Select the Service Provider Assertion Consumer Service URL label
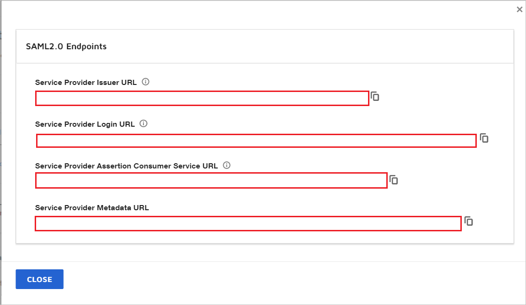Image resolution: width=526 pixels, height=305 pixels. [126, 166]
